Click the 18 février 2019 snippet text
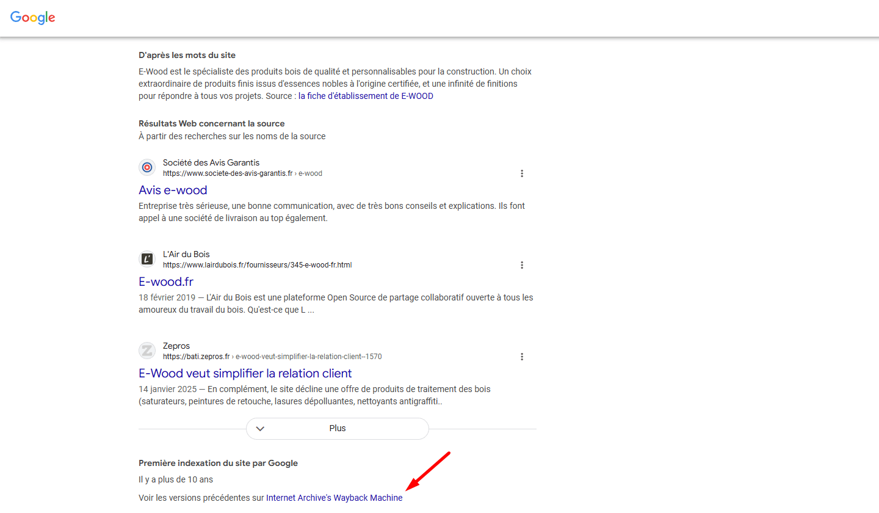Viewport: 879px width, 513px height. [336, 304]
